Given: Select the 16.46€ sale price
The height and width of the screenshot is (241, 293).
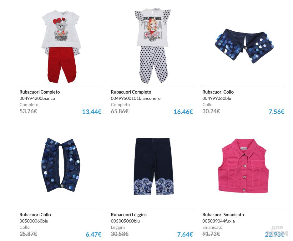Looking at the screenshot, I should [183, 112].
